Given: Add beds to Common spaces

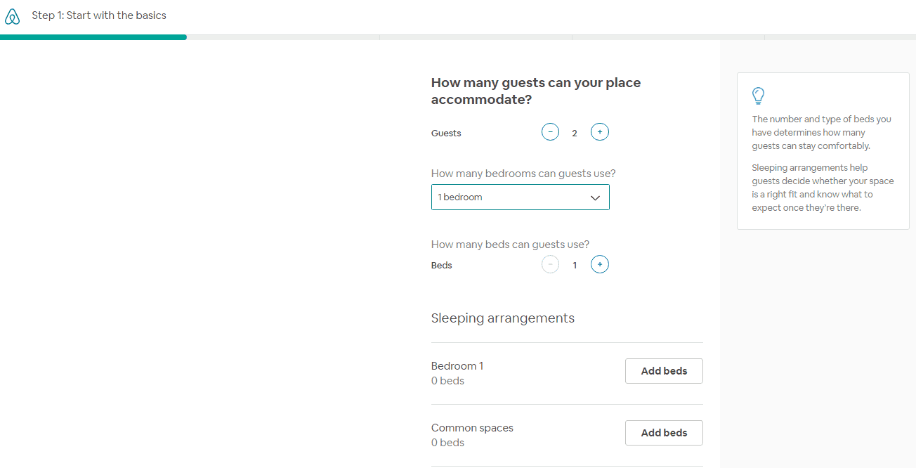Looking at the screenshot, I should point(663,433).
